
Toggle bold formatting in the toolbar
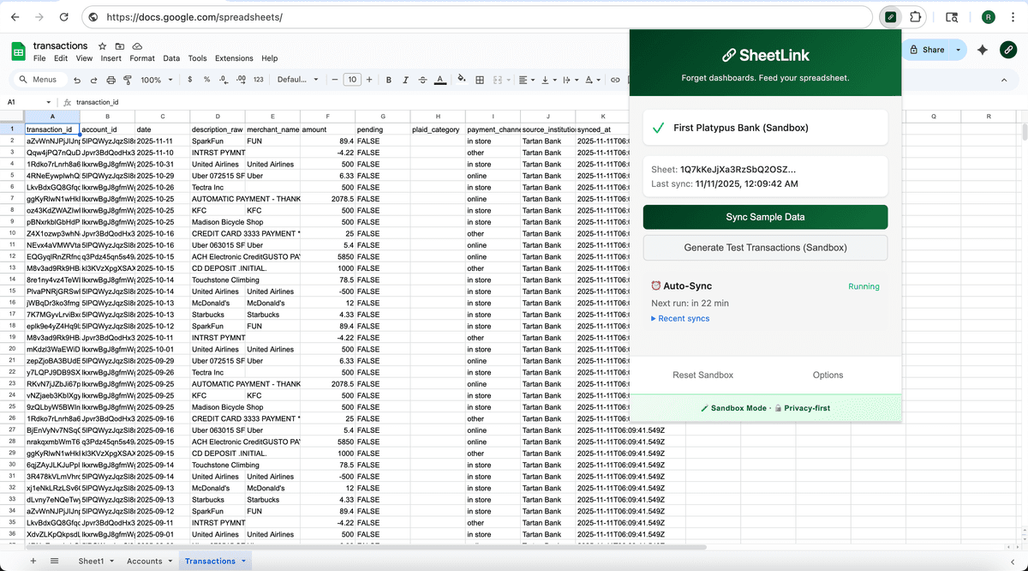click(388, 79)
